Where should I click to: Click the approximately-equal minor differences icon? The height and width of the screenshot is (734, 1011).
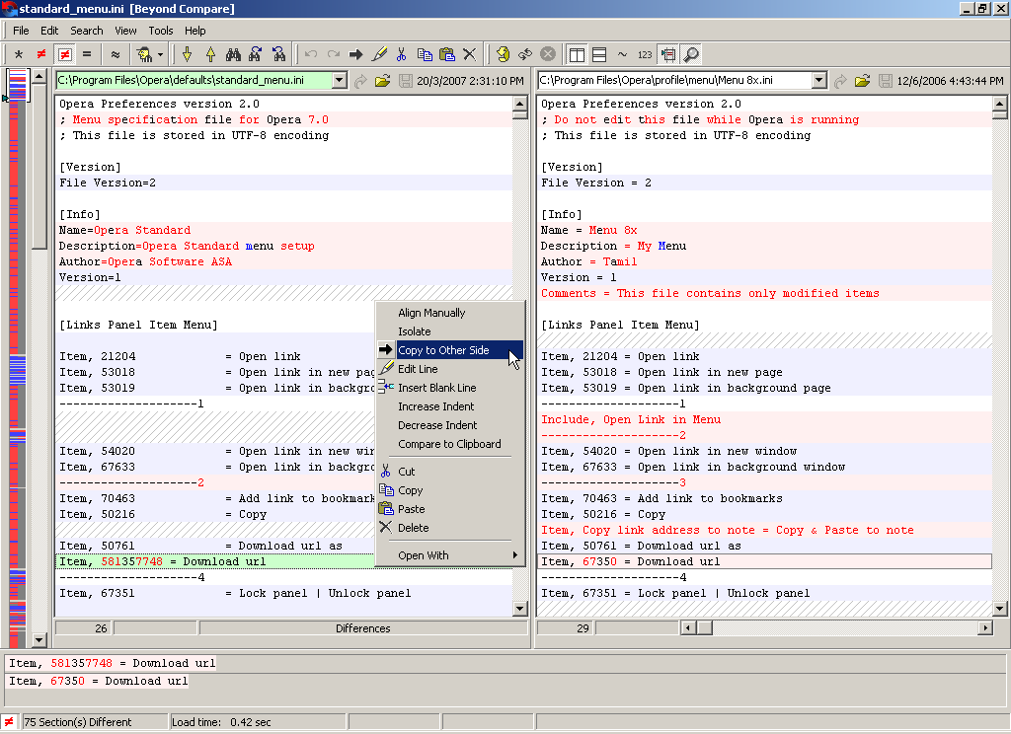[116, 55]
